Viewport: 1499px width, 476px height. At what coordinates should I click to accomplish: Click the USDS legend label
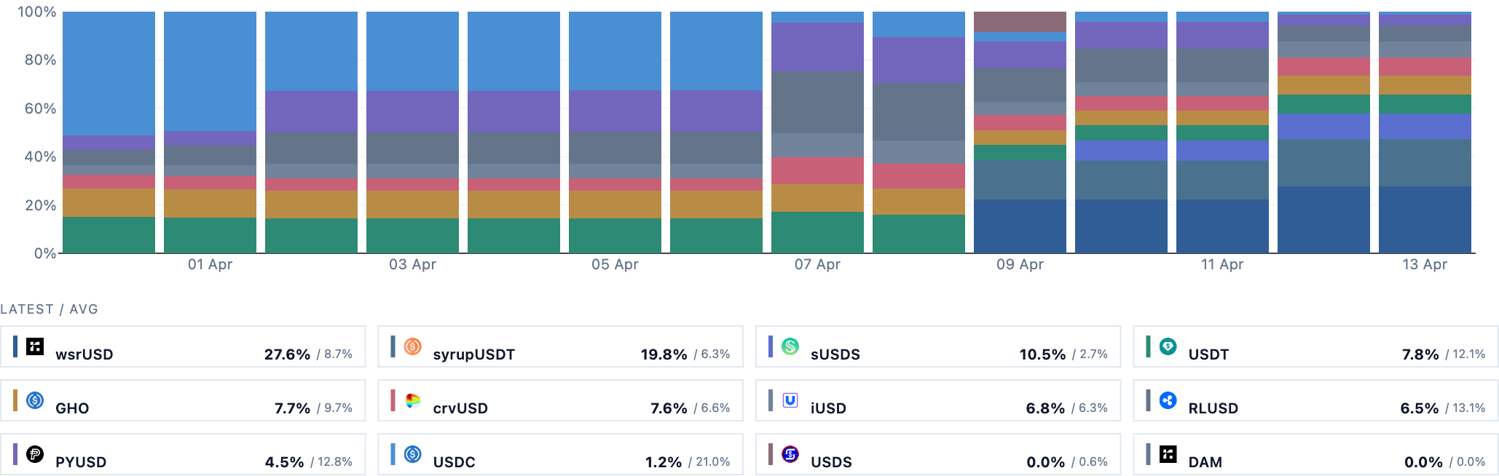(x=831, y=462)
